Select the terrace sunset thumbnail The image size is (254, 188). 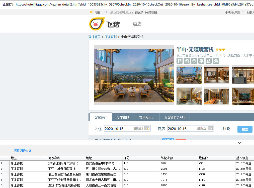point(189,75)
